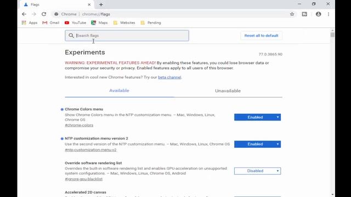Open the YouTube bookmark

[75, 22]
